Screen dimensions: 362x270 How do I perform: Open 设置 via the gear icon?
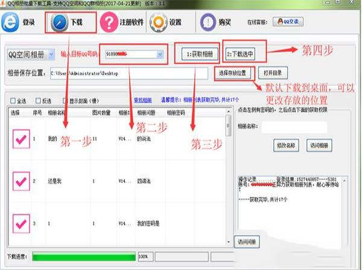coord(158,23)
